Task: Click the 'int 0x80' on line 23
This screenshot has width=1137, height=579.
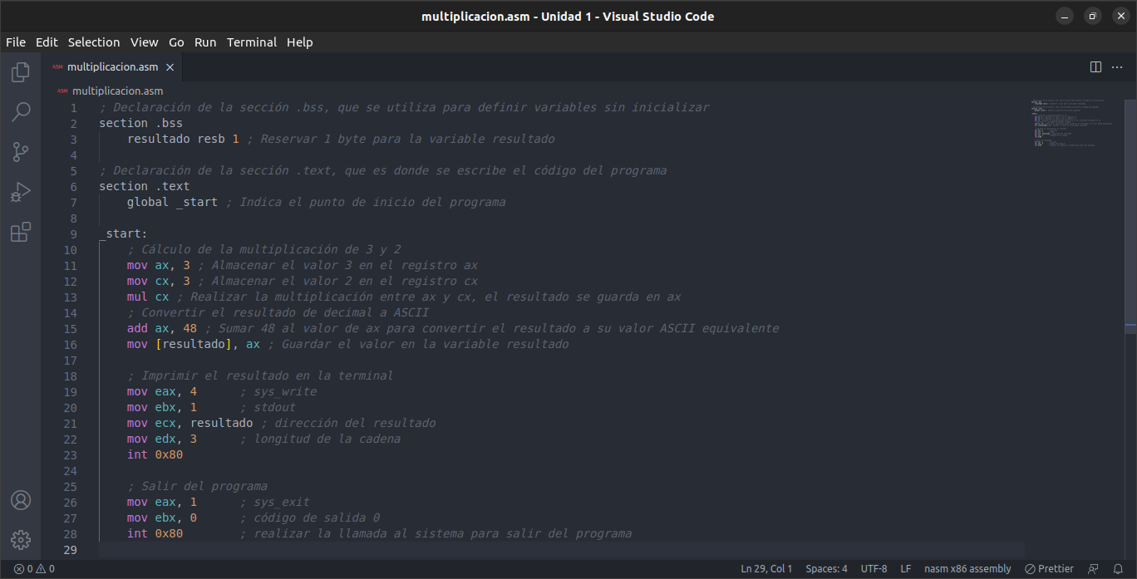Action: click(x=155, y=455)
